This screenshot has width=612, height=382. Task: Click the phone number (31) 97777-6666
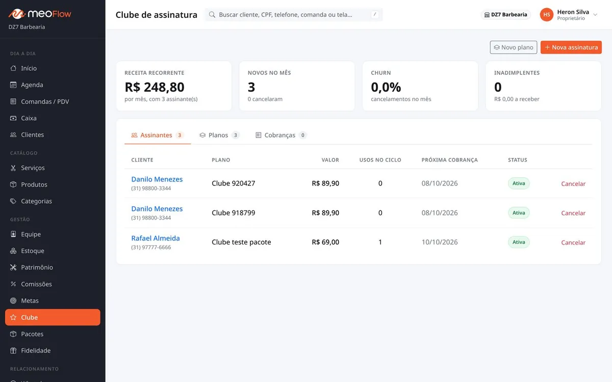click(151, 248)
